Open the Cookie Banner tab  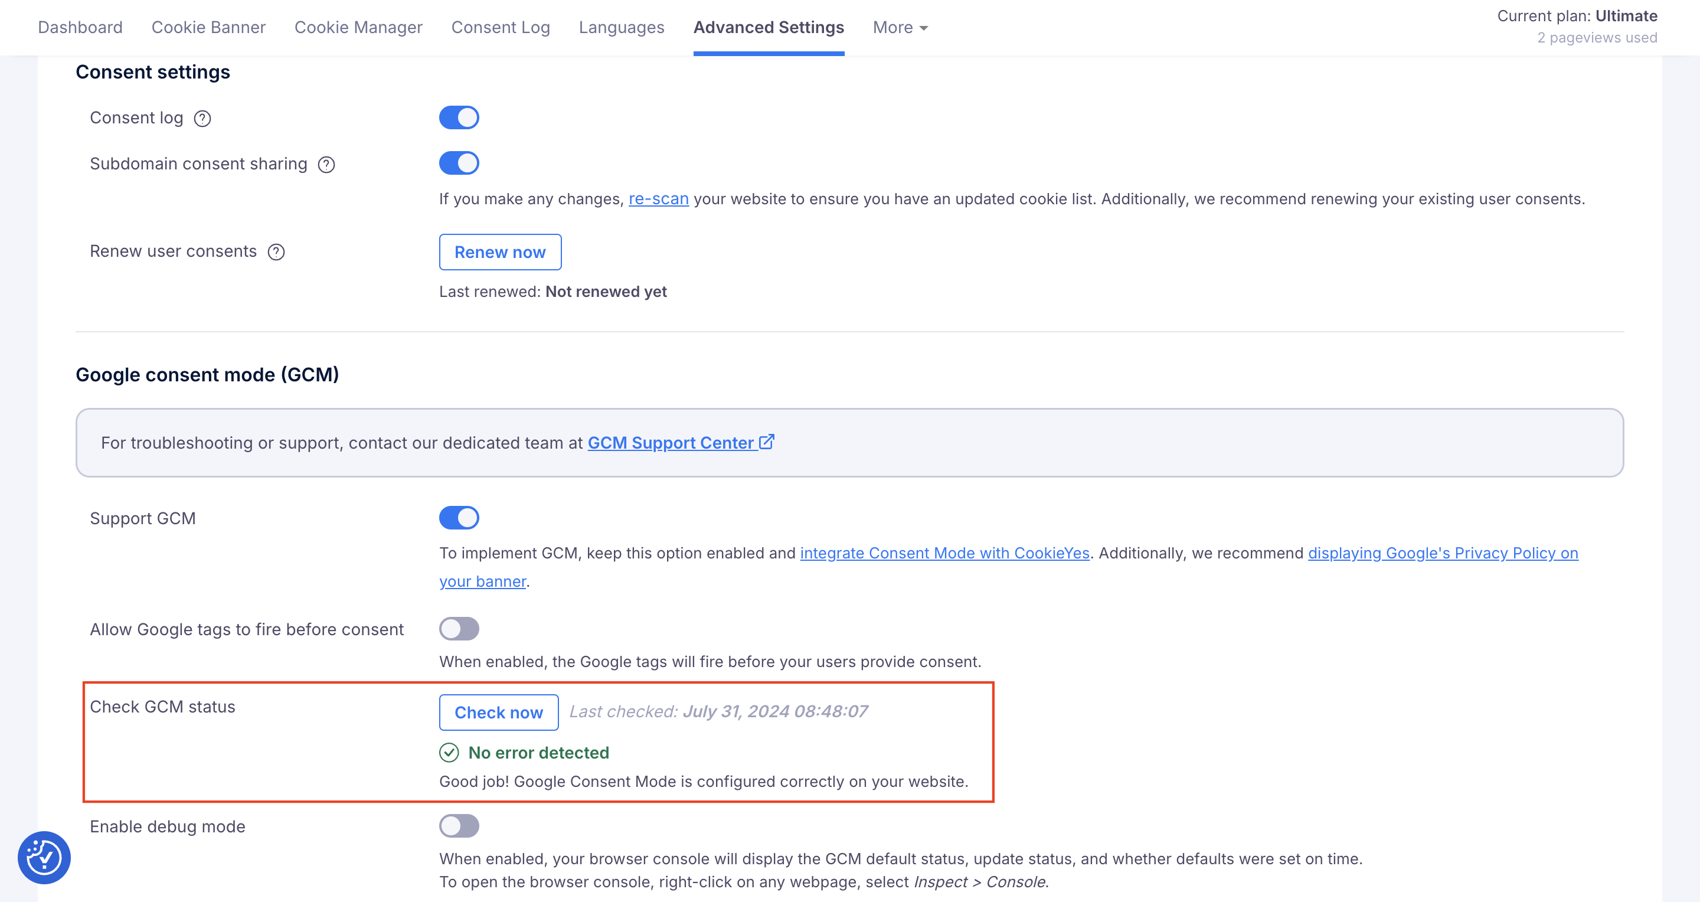click(208, 28)
